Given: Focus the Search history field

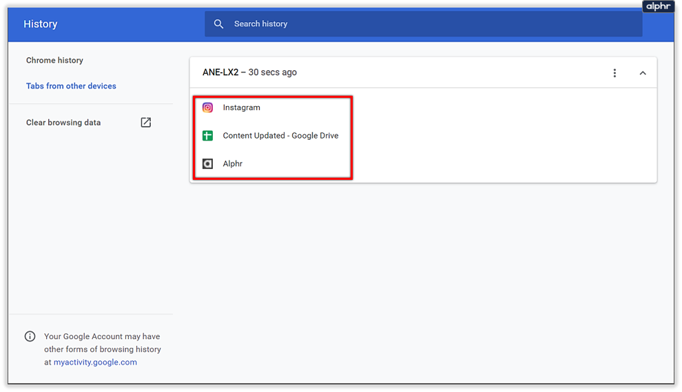Looking at the screenshot, I should point(427,24).
